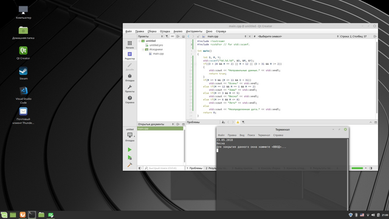389x219 pixels.
Task: Close the Открытые документы panel
Action: [184, 124]
